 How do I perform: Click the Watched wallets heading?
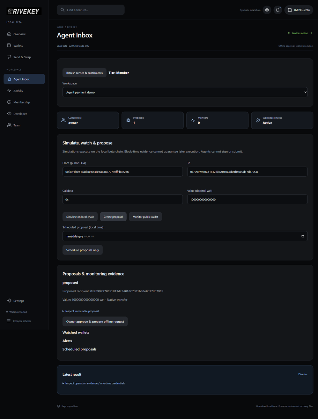click(x=76, y=332)
